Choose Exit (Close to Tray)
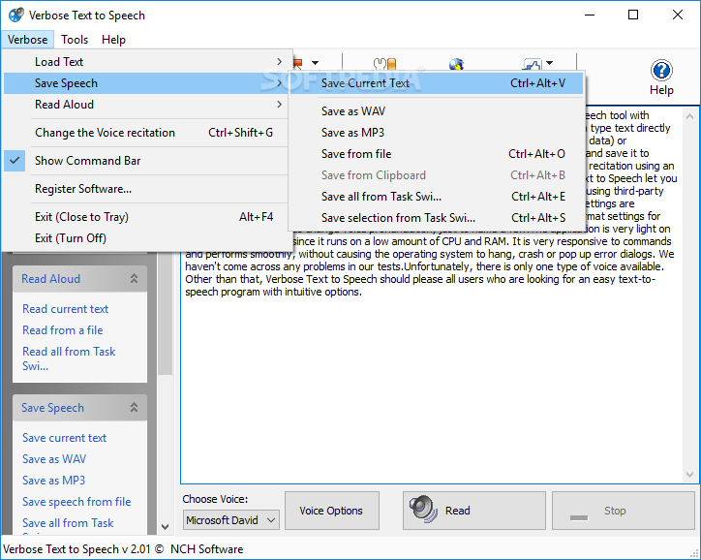The width and height of the screenshot is (701, 560). 146,217
